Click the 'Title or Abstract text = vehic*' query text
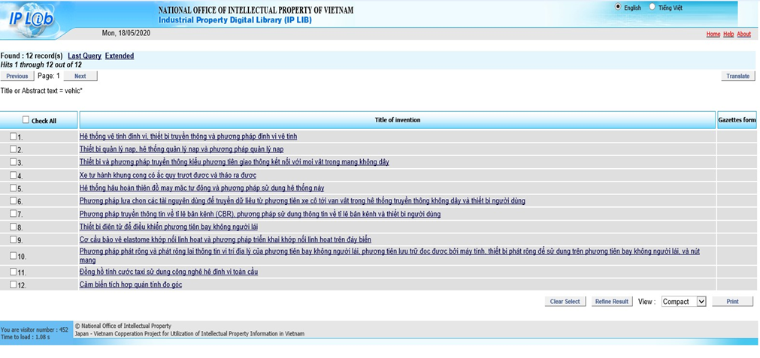The width and height of the screenshot is (760, 358). click(x=41, y=91)
